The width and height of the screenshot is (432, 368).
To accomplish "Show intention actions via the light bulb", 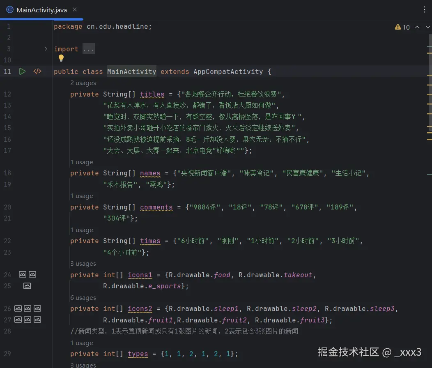I will [x=61, y=58].
